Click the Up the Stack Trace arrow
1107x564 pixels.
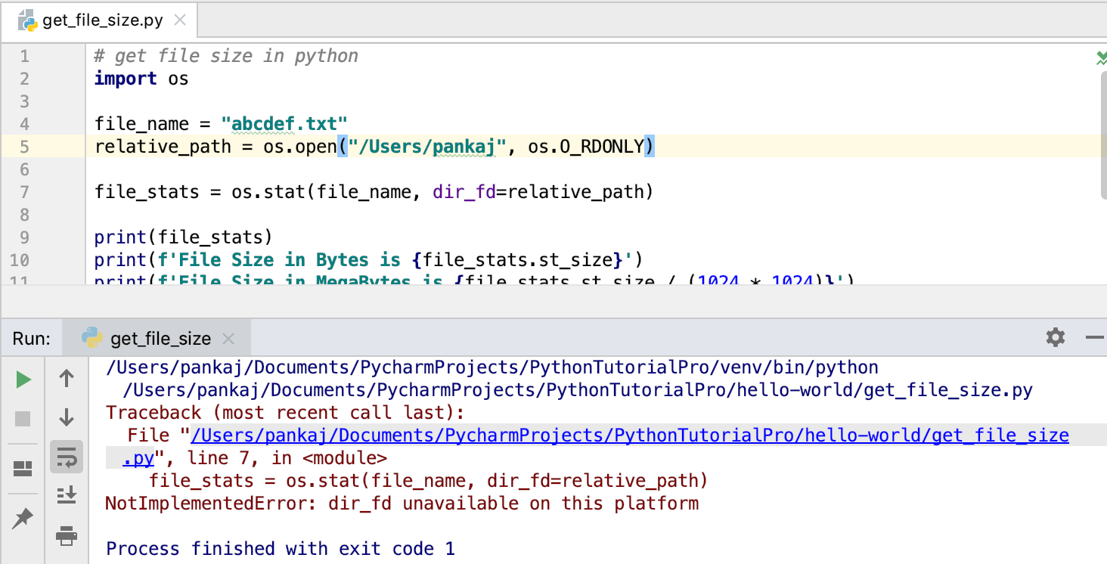click(67, 379)
